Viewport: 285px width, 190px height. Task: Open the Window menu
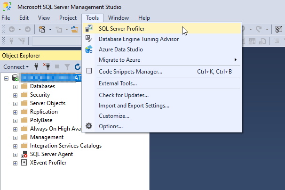(118, 18)
